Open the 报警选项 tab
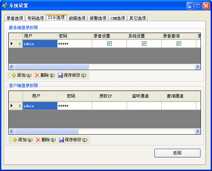 click(x=98, y=18)
